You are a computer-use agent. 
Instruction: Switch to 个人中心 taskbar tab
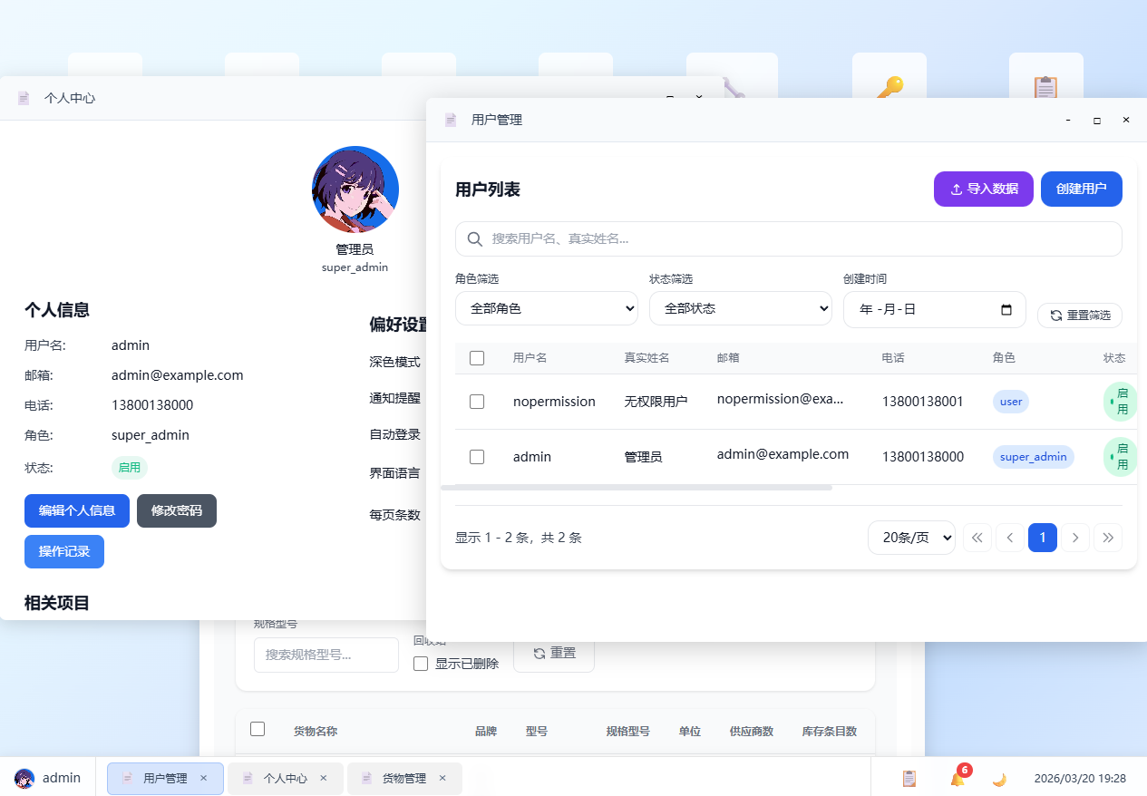pos(285,778)
